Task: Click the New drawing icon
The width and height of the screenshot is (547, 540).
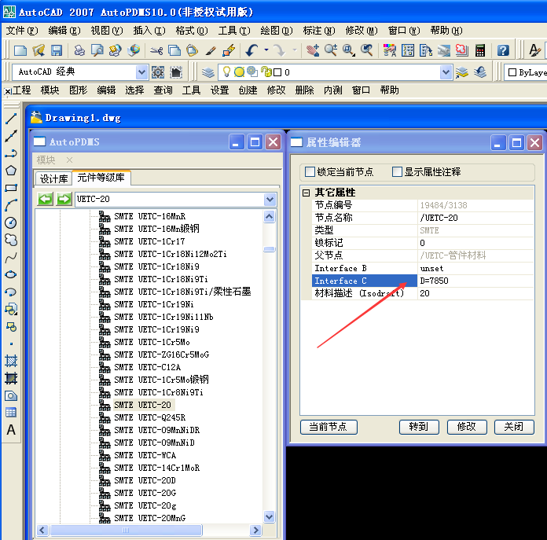Action: pyautogui.click(x=20, y=50)
